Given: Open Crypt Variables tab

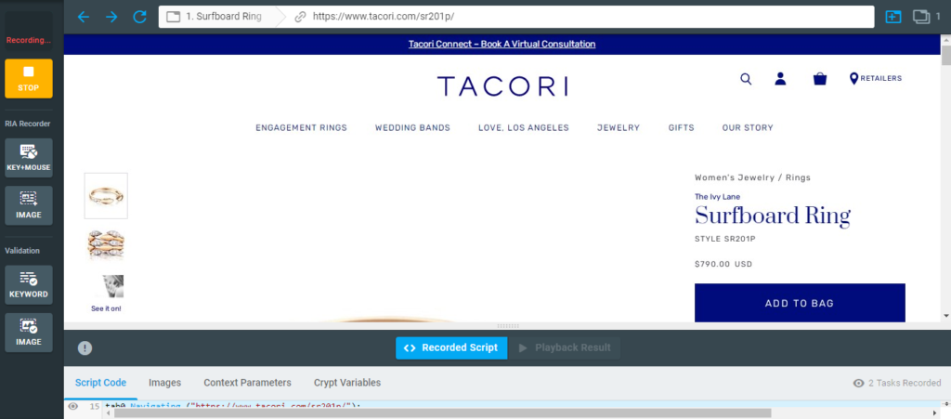Looking at the screenshot, I should [x=347, y=383].
